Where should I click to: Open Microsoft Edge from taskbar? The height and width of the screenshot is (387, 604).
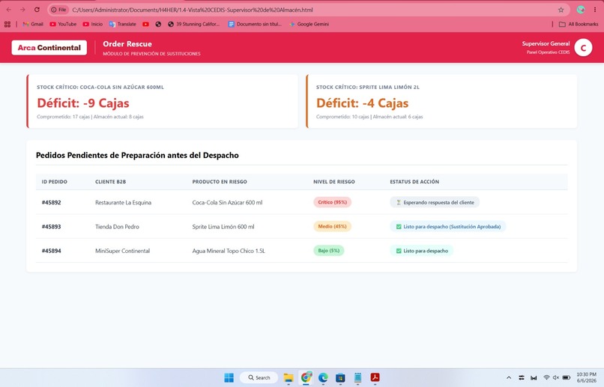tap(323, 378)
